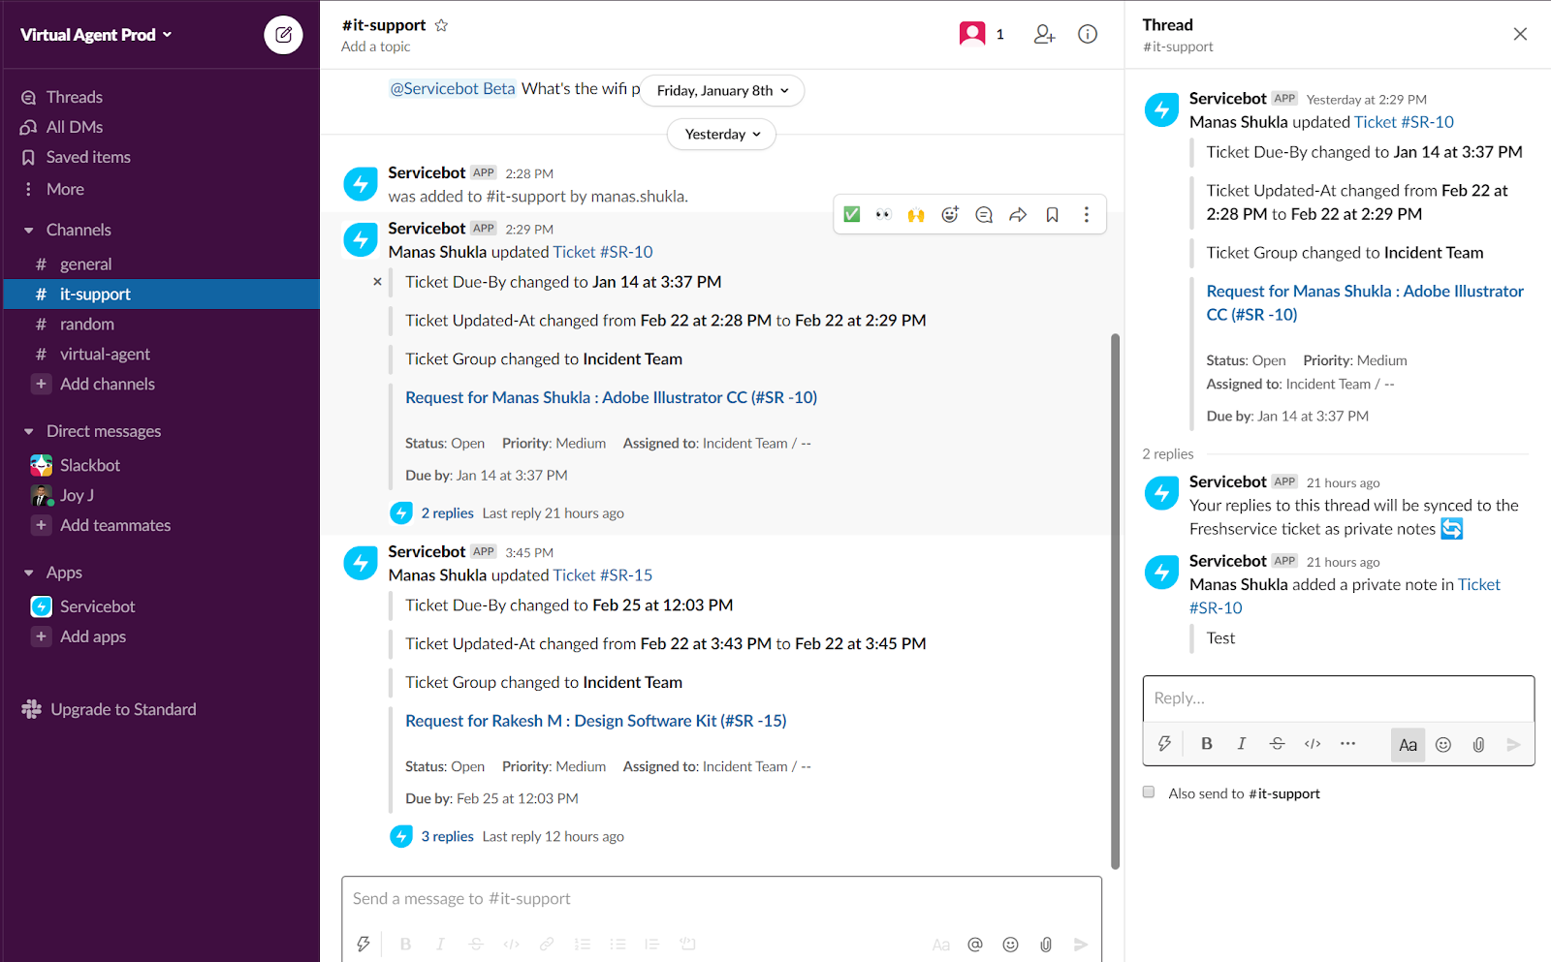
Task: Open shortcuts lightning in the thread reply
Action: pos(1164,743)
